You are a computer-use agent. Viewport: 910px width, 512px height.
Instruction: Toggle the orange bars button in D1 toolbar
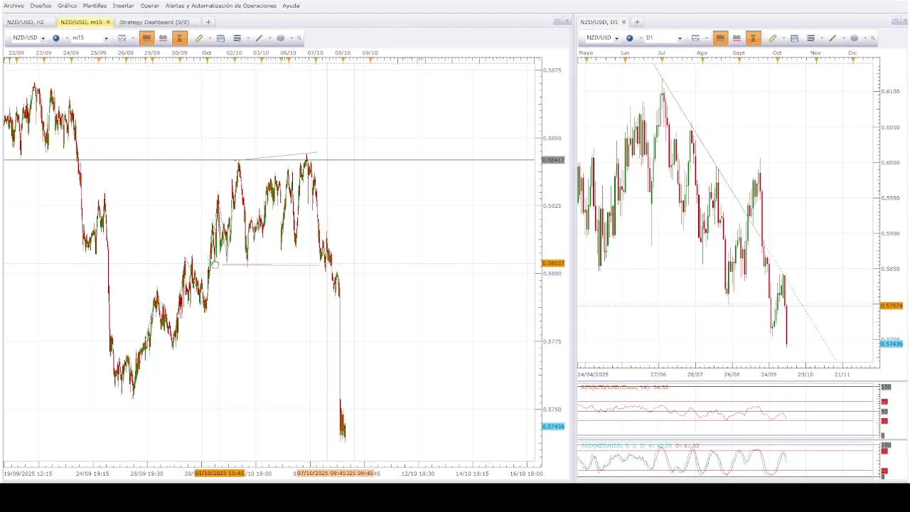(x=721, y=38)
